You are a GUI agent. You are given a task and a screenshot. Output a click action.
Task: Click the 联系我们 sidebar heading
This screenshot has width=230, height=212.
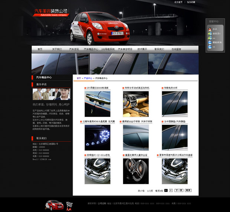(x=42, y=138)
